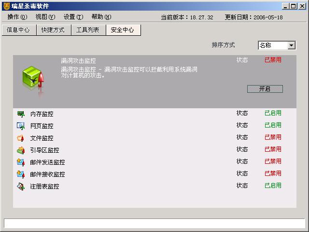Image resolution: width=309 pixels, height=232 pixels.
Task: Select the 网页监控 row label
Action: point(42,126)
